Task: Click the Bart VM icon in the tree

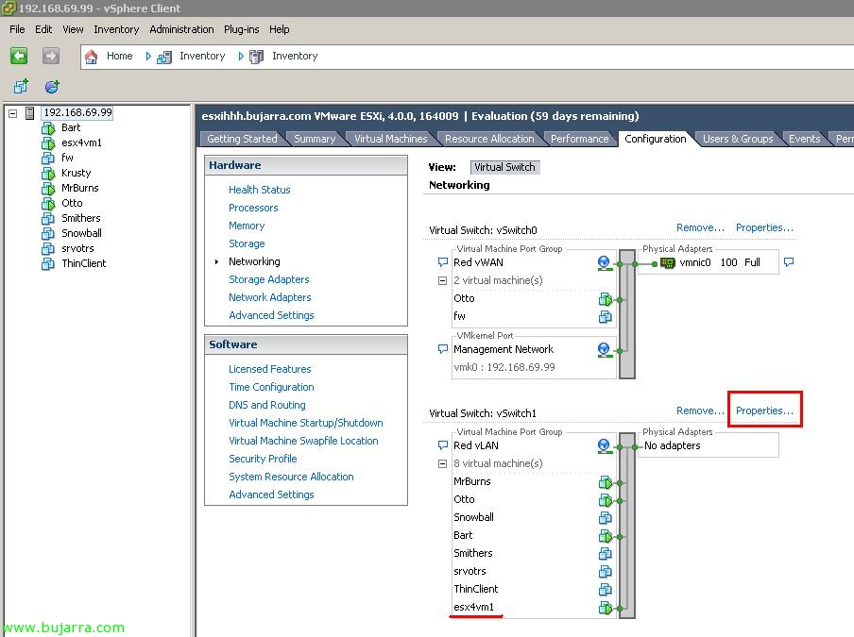Action: pyautogui.click(x=48, y=127)
